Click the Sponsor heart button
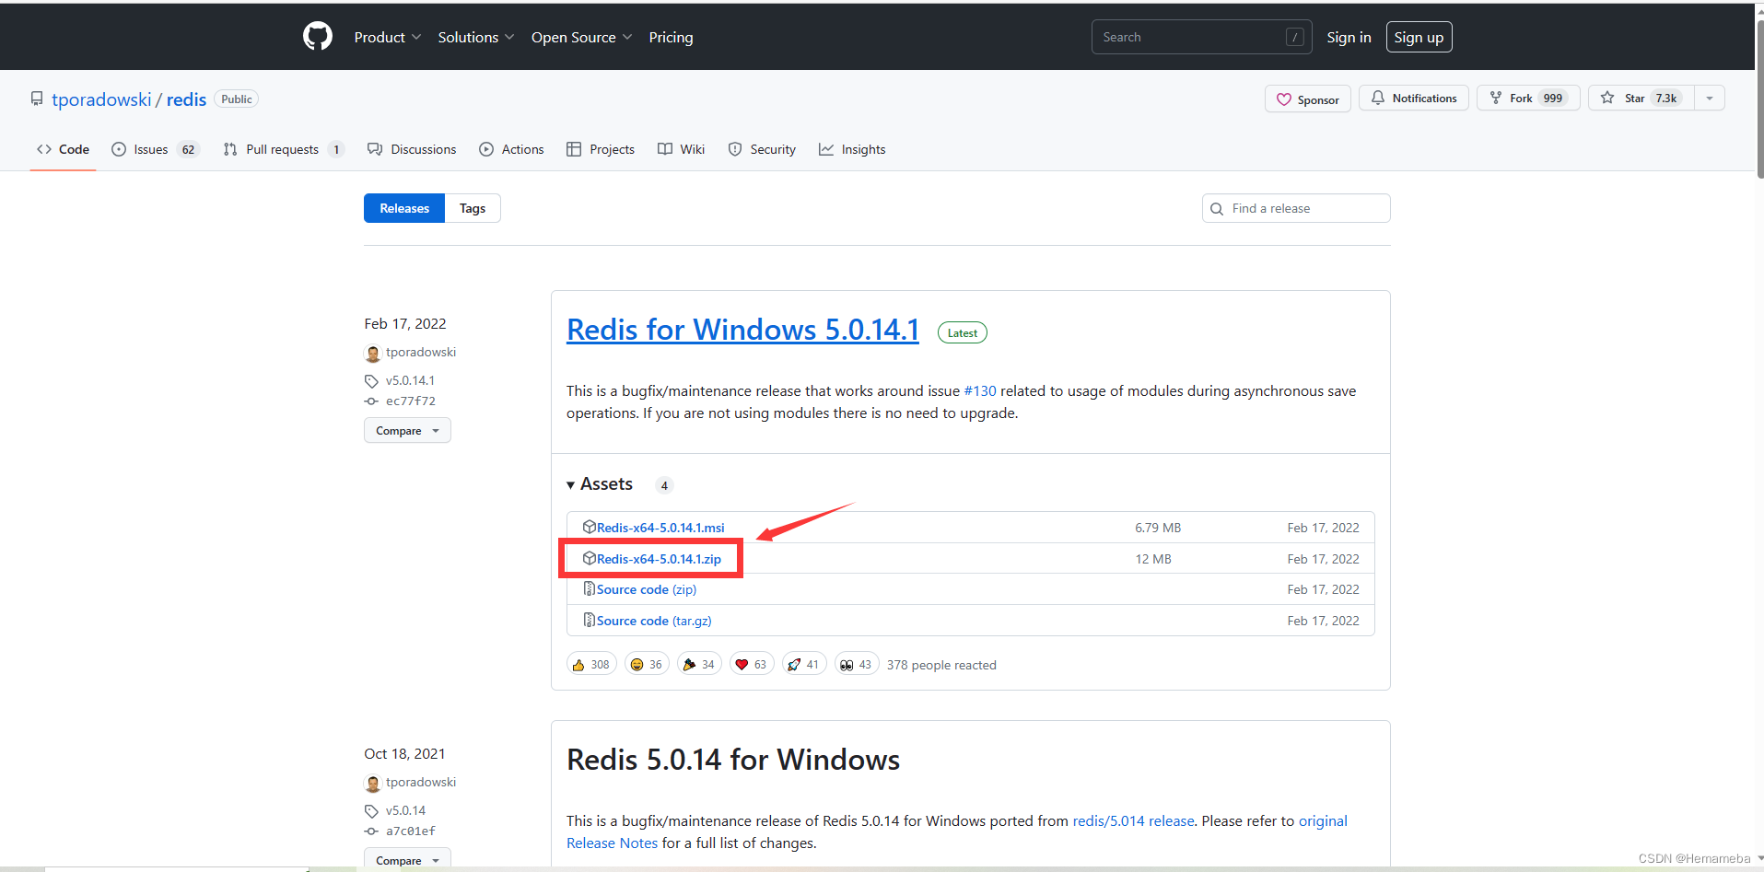1764x872 pixels. point(1307,99)
